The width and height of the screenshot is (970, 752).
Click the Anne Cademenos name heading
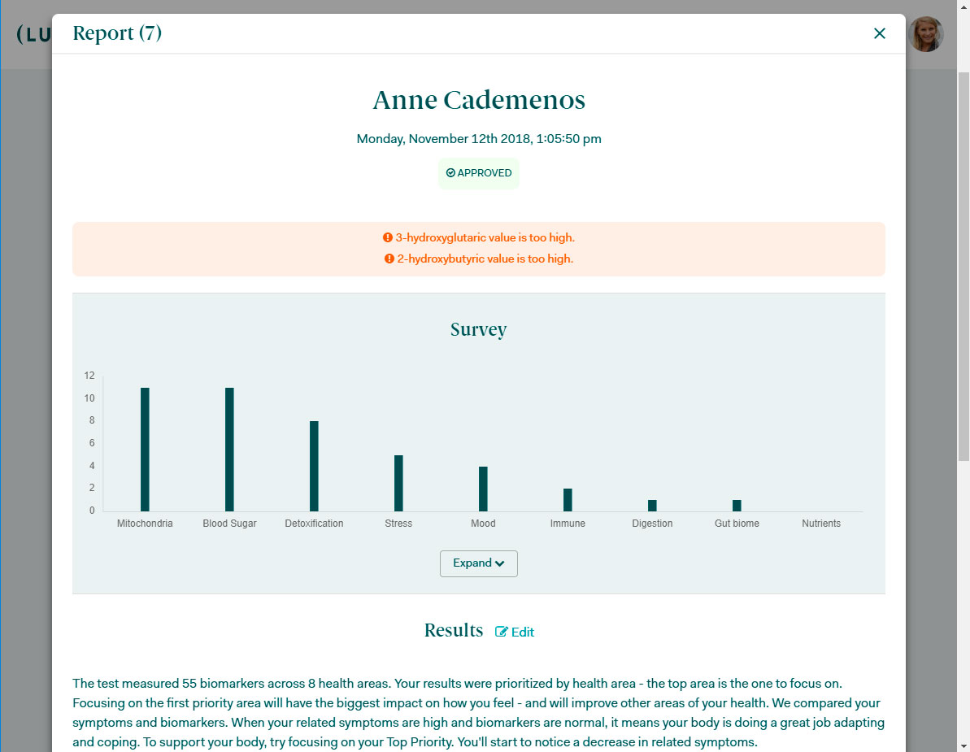pyautogui.click(x=479, y=100)
